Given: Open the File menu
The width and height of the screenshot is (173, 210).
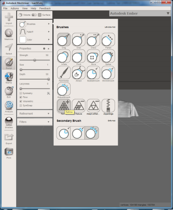Looking at the screenshot, I should pyautogui.click(x=5, y=8).
